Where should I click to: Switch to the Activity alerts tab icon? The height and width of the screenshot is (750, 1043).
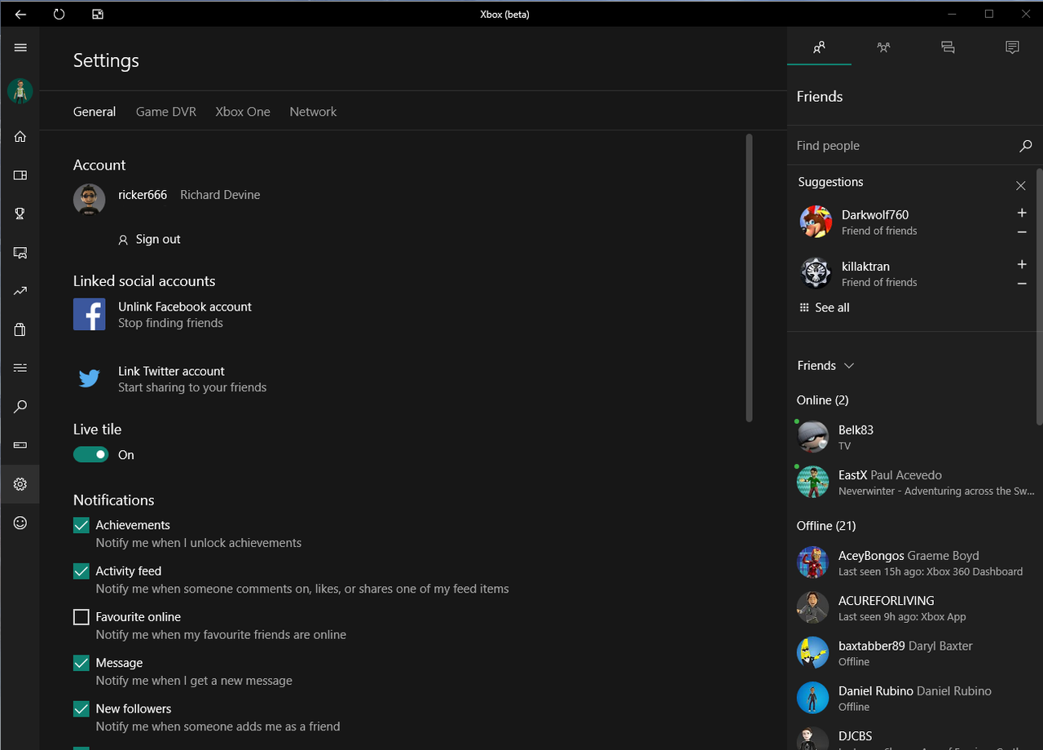tap(1012, 47)
